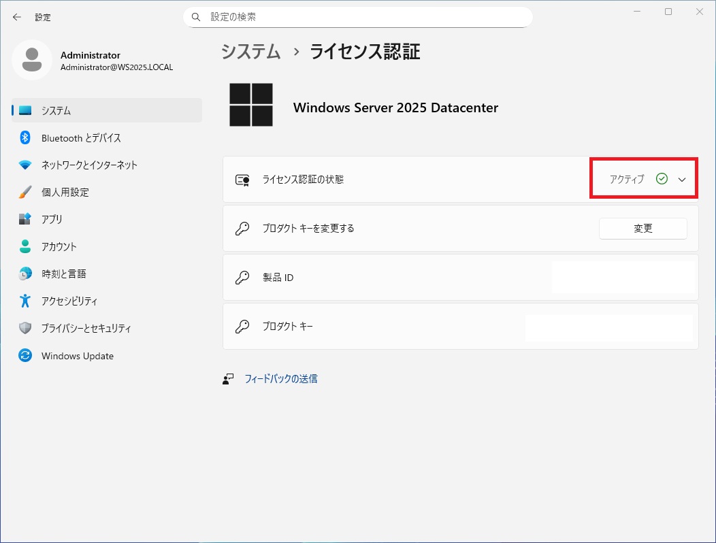Select the システム icon in sidebar
Image resolution: width=716 pixels, height=543 pixels.
25,110
